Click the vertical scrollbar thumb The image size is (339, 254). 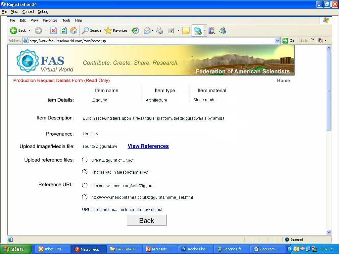click(329, 91)
